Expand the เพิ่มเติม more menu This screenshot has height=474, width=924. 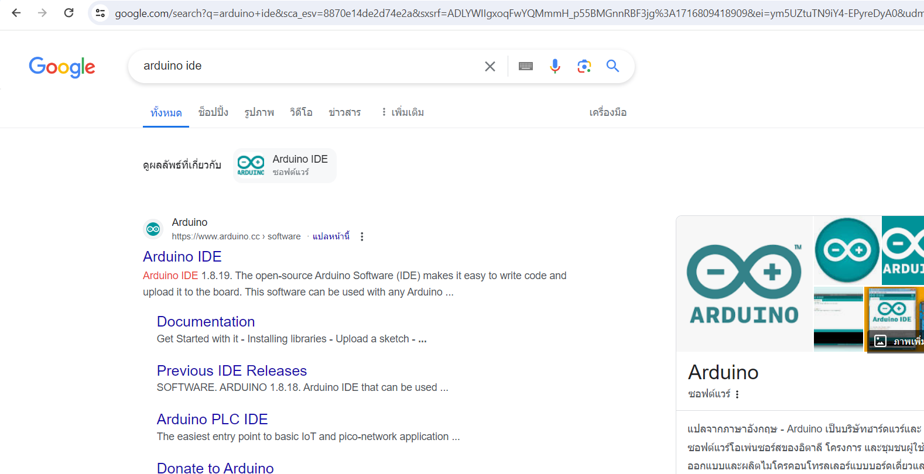[402, 112]
